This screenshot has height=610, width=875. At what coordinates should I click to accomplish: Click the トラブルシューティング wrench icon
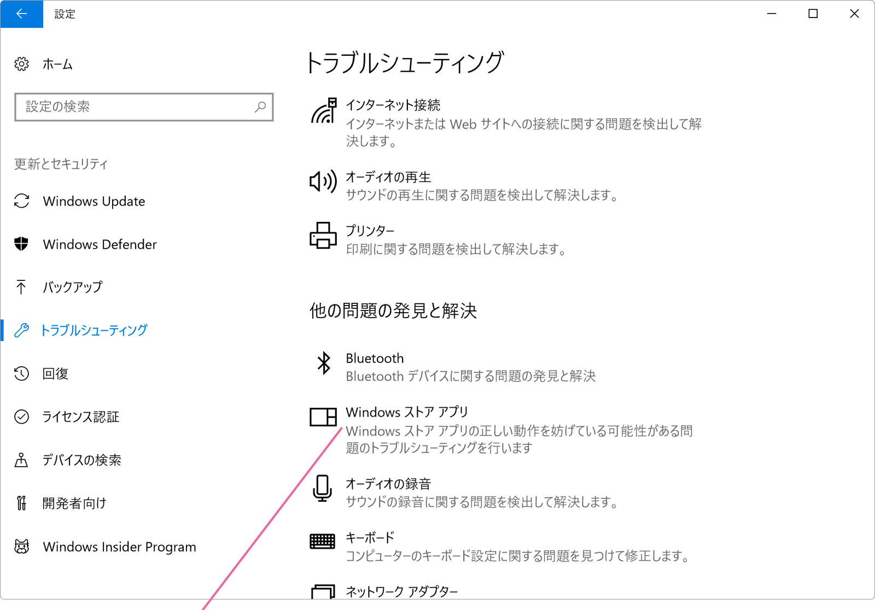(x=21, y=330)
